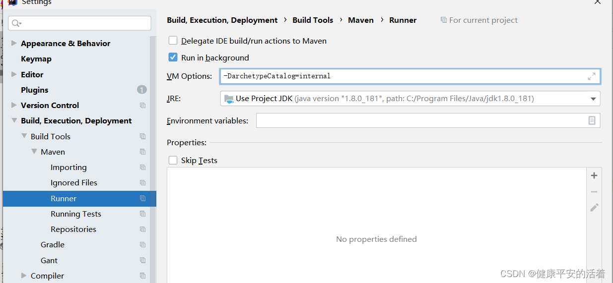This screenshot has width=613, height=283.
Task: Click the Plugins update count badge
Action: click(142, 90)
